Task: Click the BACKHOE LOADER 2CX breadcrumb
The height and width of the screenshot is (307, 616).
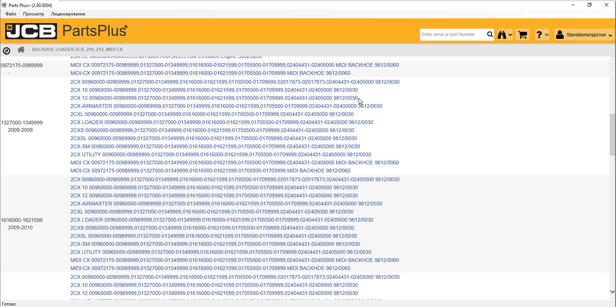Action: tap(77, 49)
